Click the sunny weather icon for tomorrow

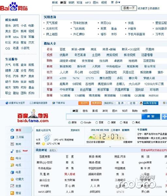tap(43, 144)
